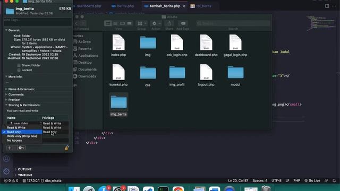Click the split editor icon
340x191 pixels.
click(327, 6)
